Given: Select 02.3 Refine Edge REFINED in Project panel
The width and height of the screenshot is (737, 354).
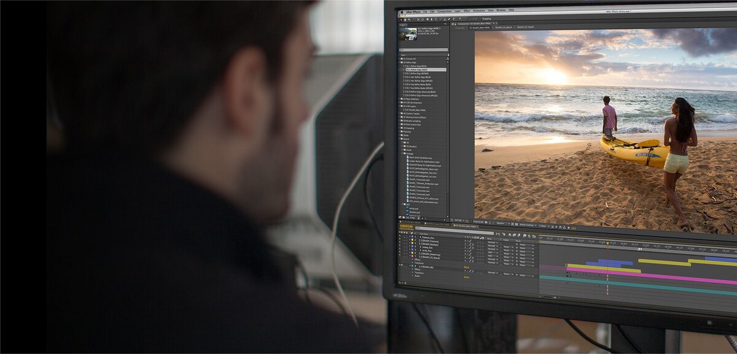Looking at the screenshot, I should point(418,74).
